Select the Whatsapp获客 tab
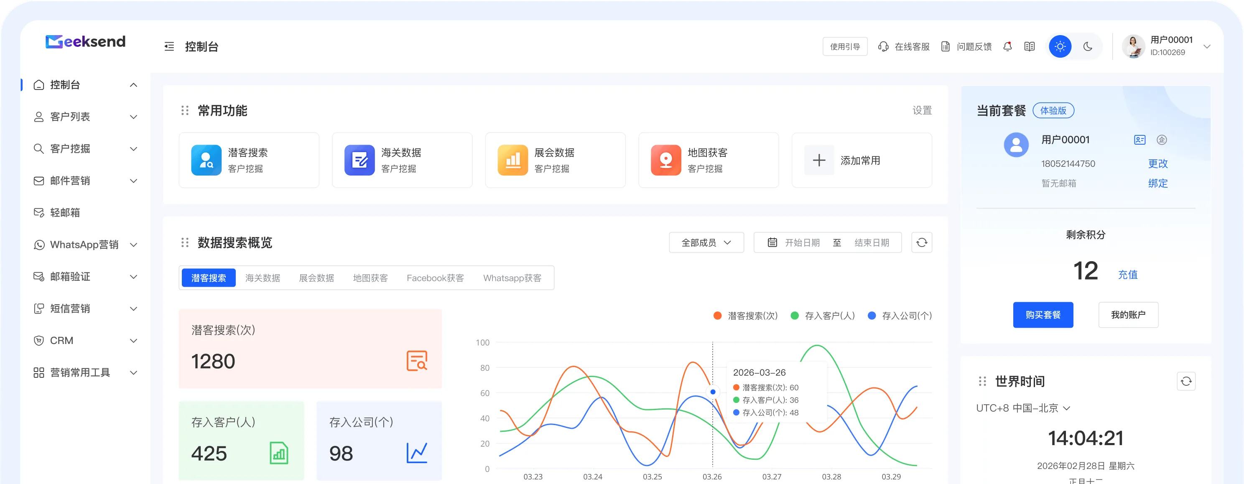Image resolution: width=1244 pixels, height=484 pixels. [x=512, y=278]
